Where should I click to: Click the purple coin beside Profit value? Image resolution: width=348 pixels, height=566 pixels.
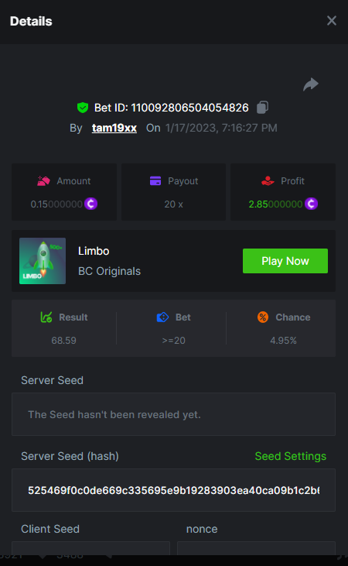click(311, 204)
